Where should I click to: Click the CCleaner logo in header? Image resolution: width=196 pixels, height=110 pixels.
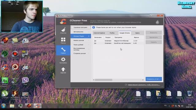pyautogui.click(x=63, y=21)
